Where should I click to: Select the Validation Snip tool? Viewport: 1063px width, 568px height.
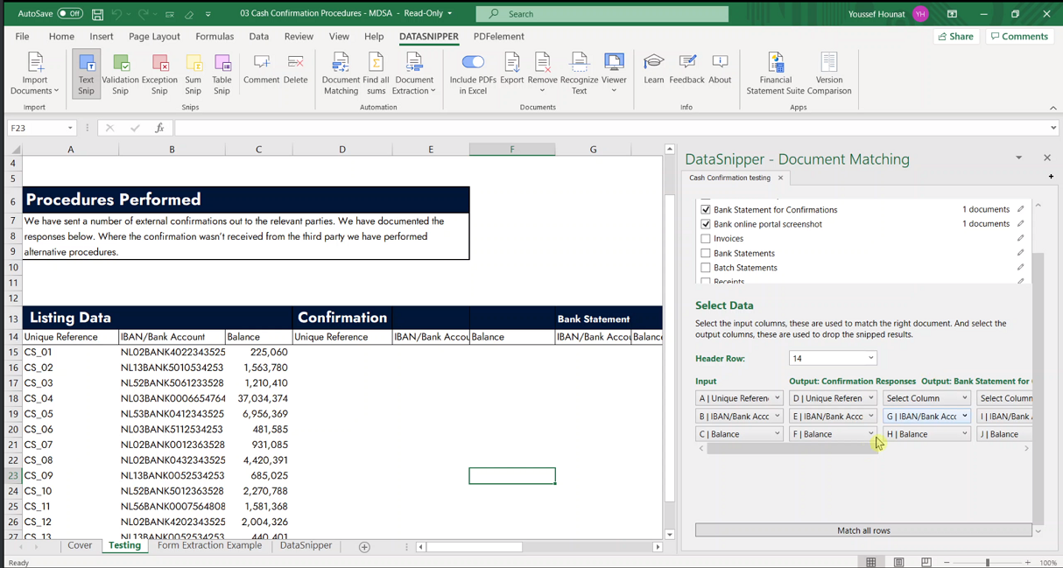[x=122, y=74]
